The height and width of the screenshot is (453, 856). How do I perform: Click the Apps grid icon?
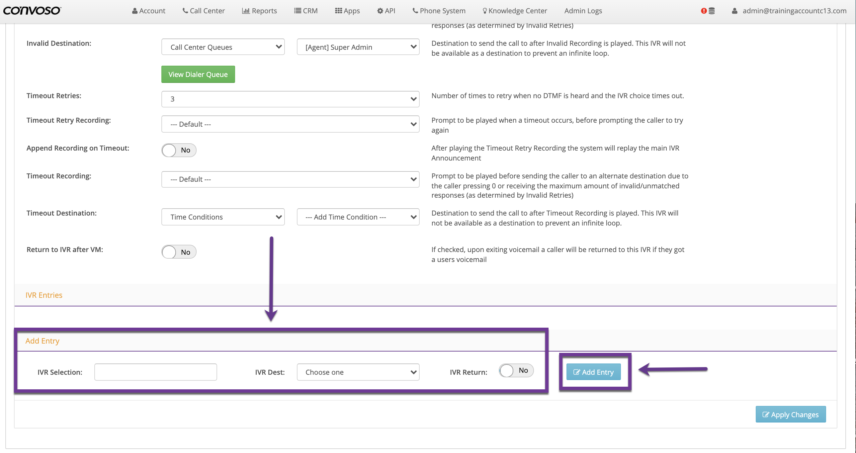click(338, 11)
